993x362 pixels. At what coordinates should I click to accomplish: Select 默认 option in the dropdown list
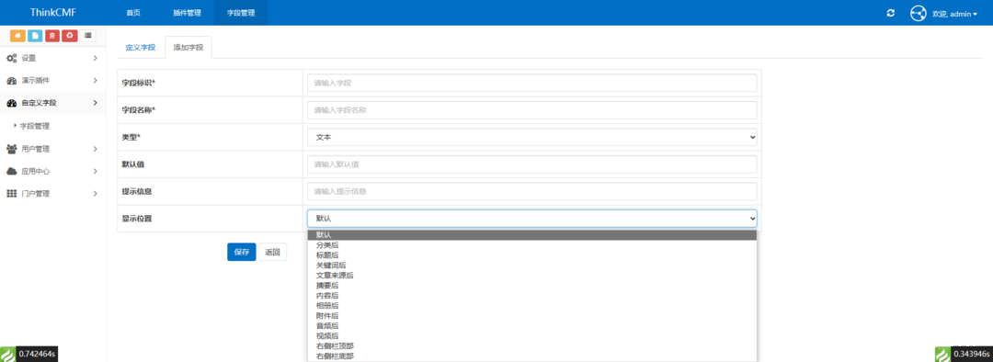click(532, 235)
